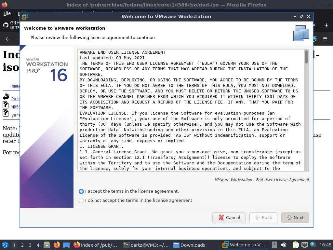Click the Next button
Image resolution: width=333 pixels, height=250 pixels.
[x=295, y=218]
